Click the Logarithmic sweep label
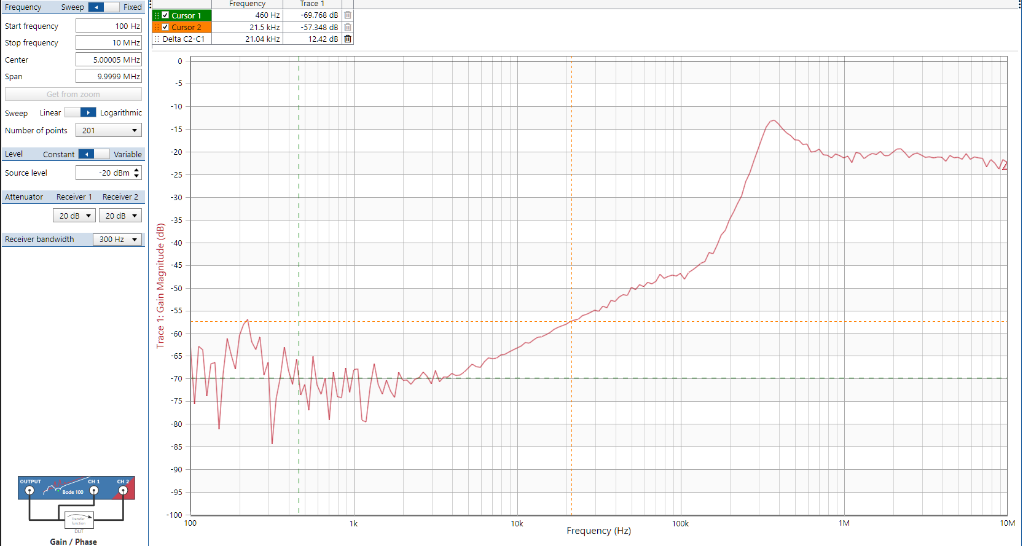The width and height of the screenshot is (1023, 546). click(121, 112)
